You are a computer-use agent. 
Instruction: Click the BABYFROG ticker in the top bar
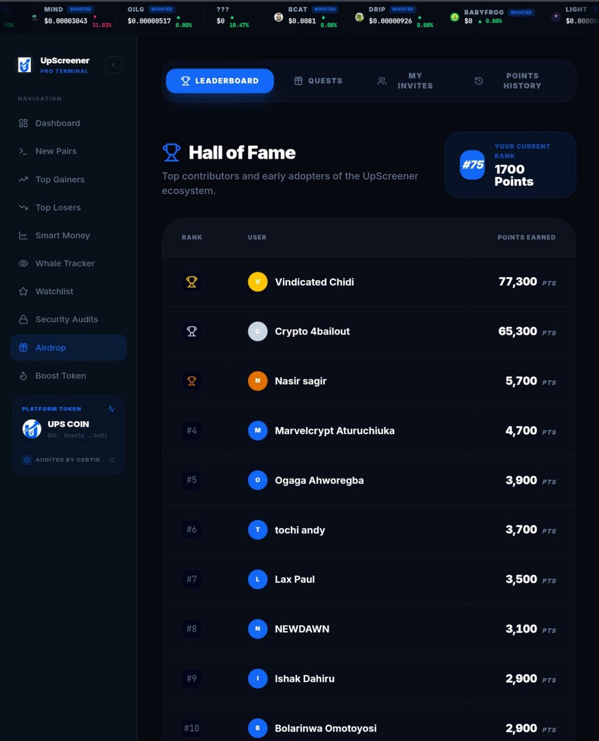click(x=492, y=17)
